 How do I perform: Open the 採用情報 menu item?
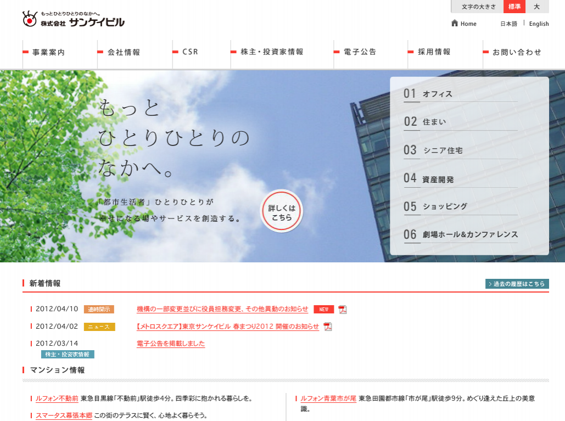coord(434,52)
